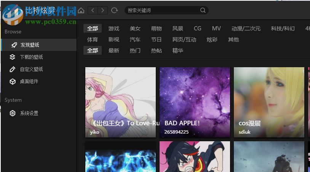This screenshot has width=310, height=172.
Task: Click author name 265894225
Action: click(177, 132)
